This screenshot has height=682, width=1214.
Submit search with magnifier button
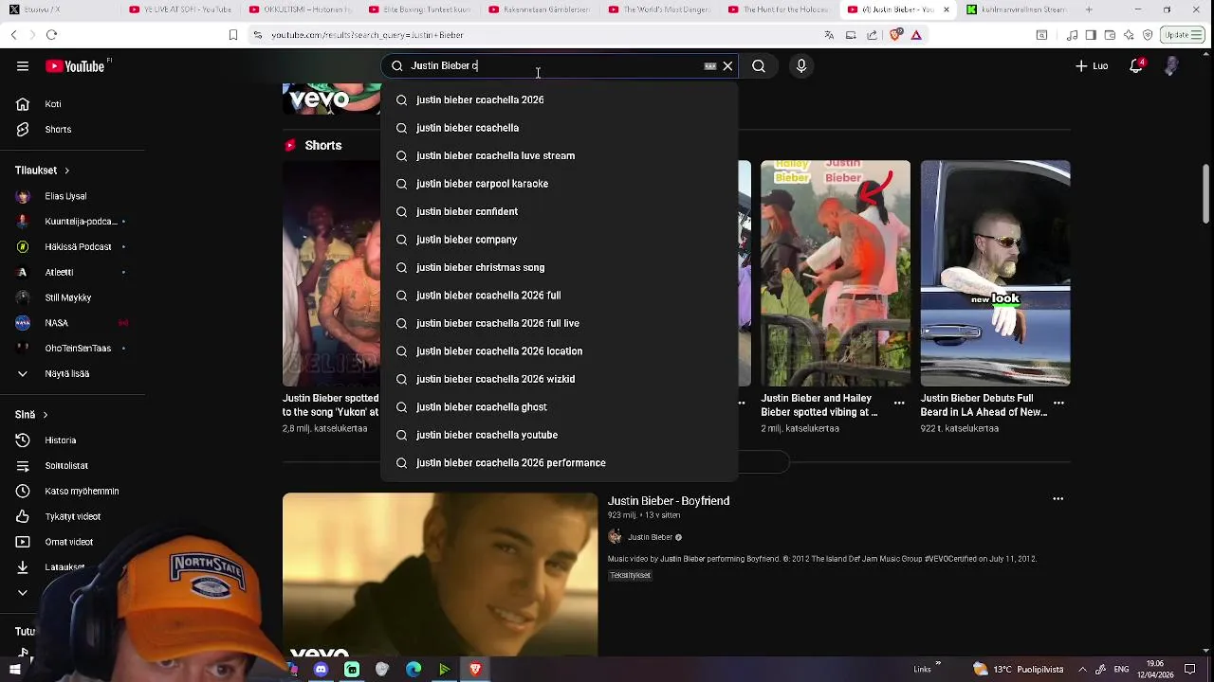pyautogui.click(x=759, y=66)
